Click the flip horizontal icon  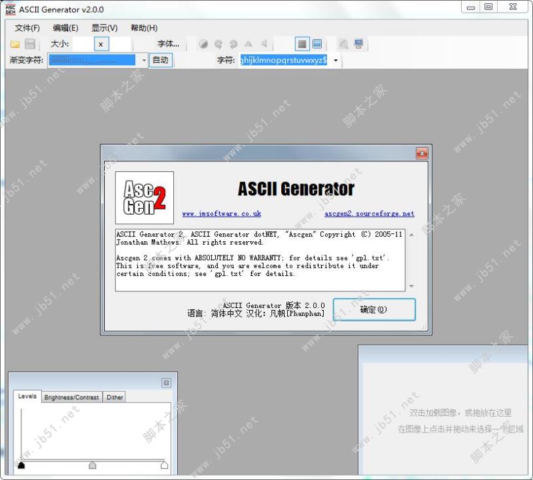[249, 44]
